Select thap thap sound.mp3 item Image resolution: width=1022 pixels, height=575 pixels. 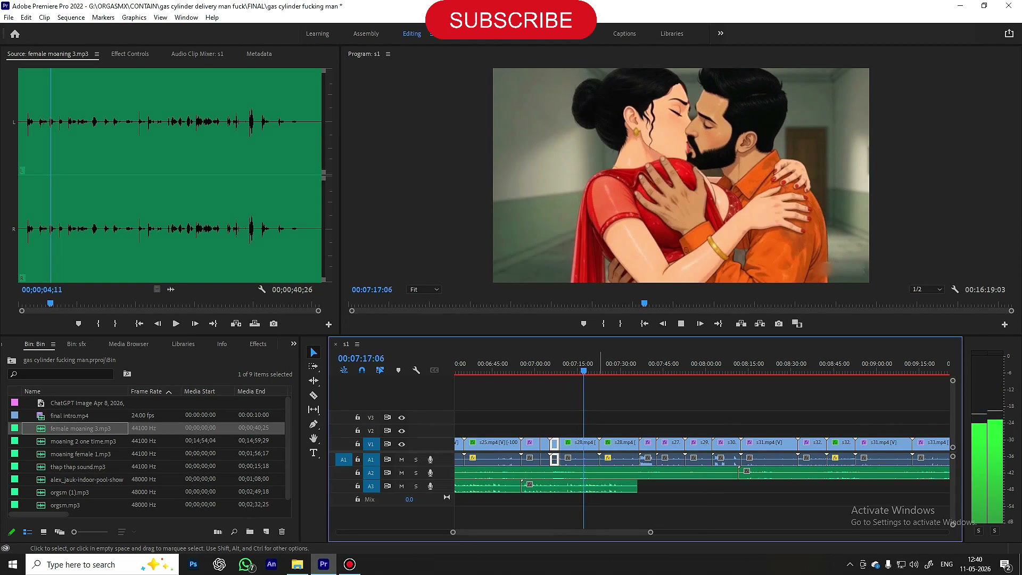pos(78,467)
